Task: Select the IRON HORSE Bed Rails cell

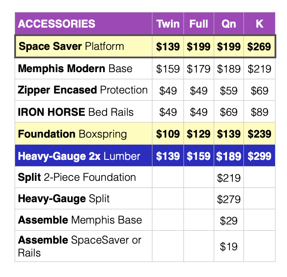Action: [x=76, y=112]
